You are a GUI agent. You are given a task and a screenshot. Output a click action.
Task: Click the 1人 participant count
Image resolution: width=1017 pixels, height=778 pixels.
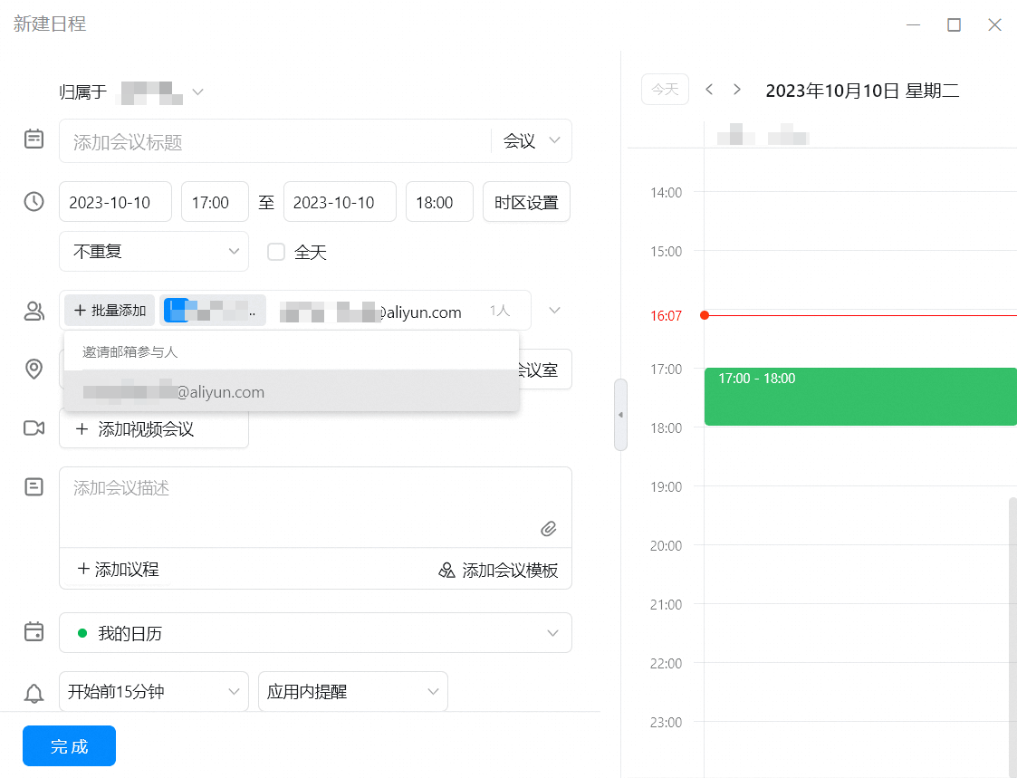point(499,310)
